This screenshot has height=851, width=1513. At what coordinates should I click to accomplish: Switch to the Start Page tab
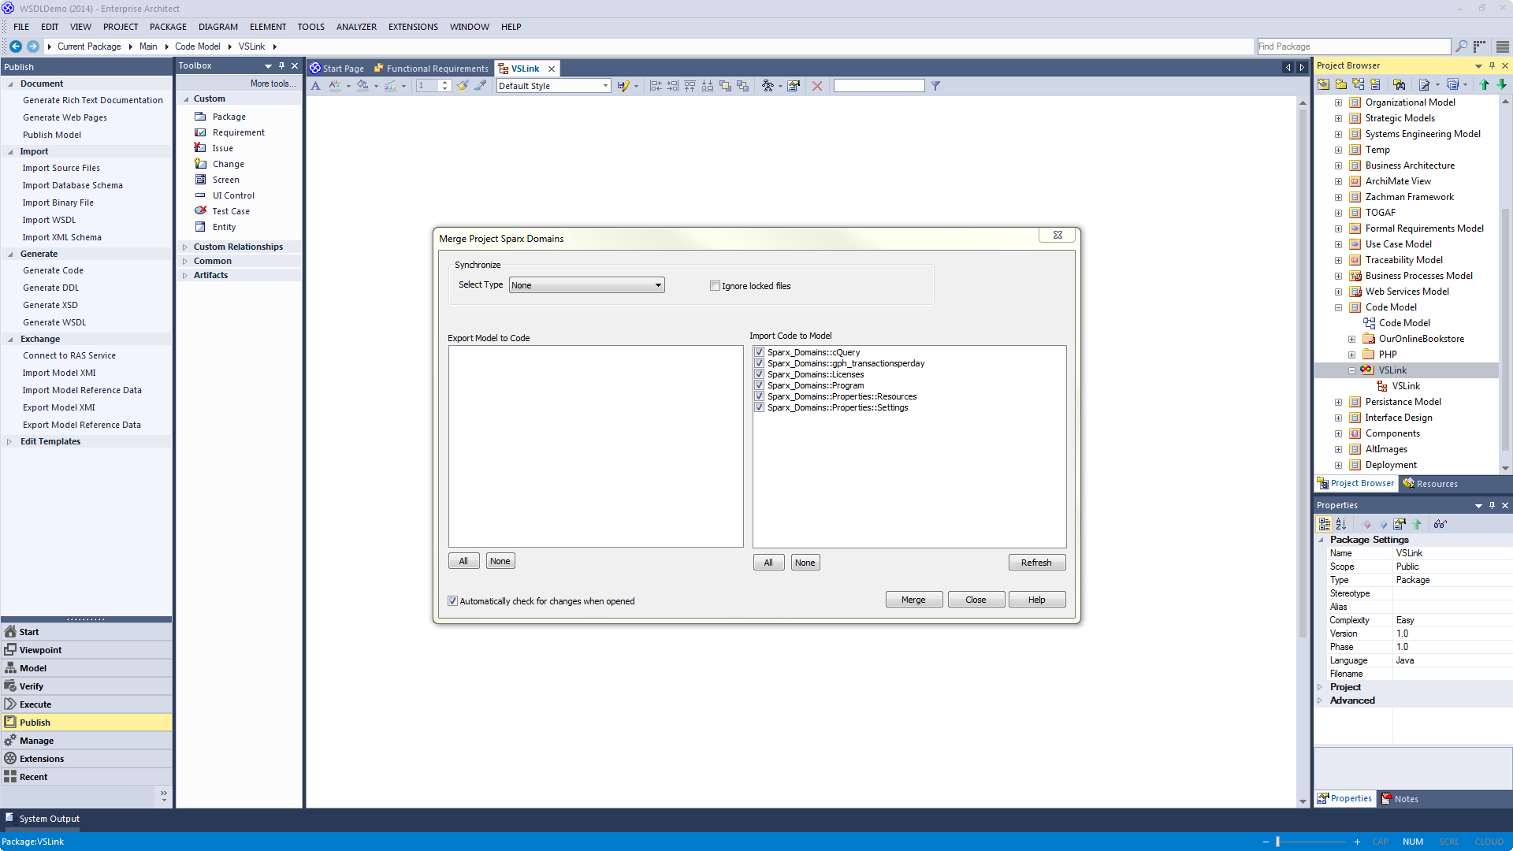pos(337,69)
